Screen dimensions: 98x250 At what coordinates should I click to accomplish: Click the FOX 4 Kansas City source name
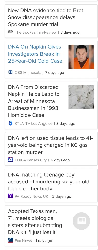31,160
